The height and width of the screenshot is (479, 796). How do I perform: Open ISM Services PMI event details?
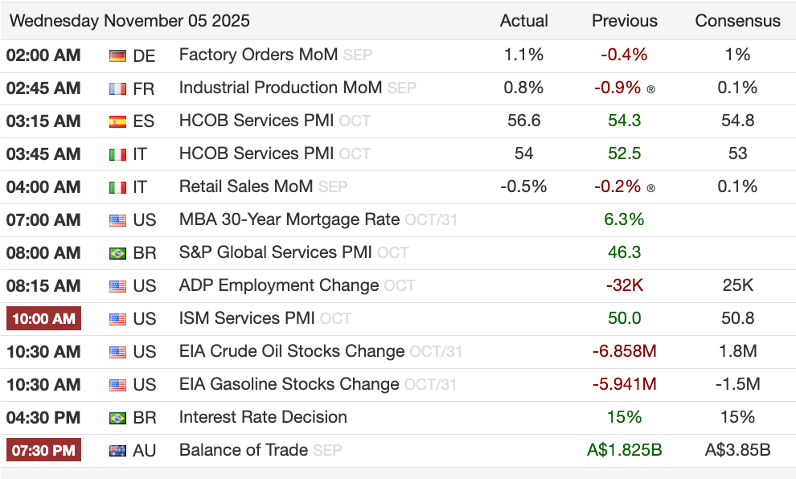[x=247, y=319]
